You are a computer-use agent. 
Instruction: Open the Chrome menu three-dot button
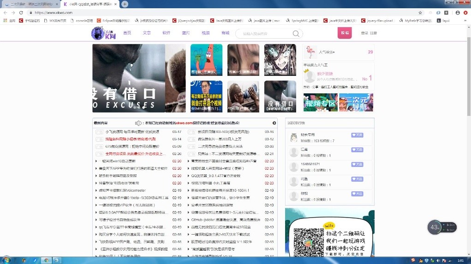coord(465,12)
